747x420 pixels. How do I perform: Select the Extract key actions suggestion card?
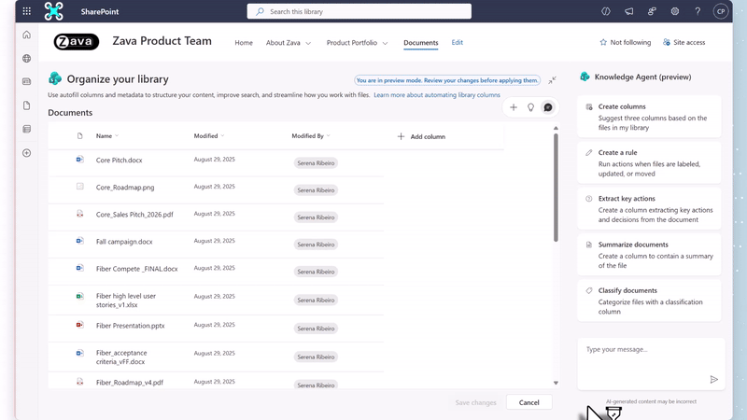[649, 208]
